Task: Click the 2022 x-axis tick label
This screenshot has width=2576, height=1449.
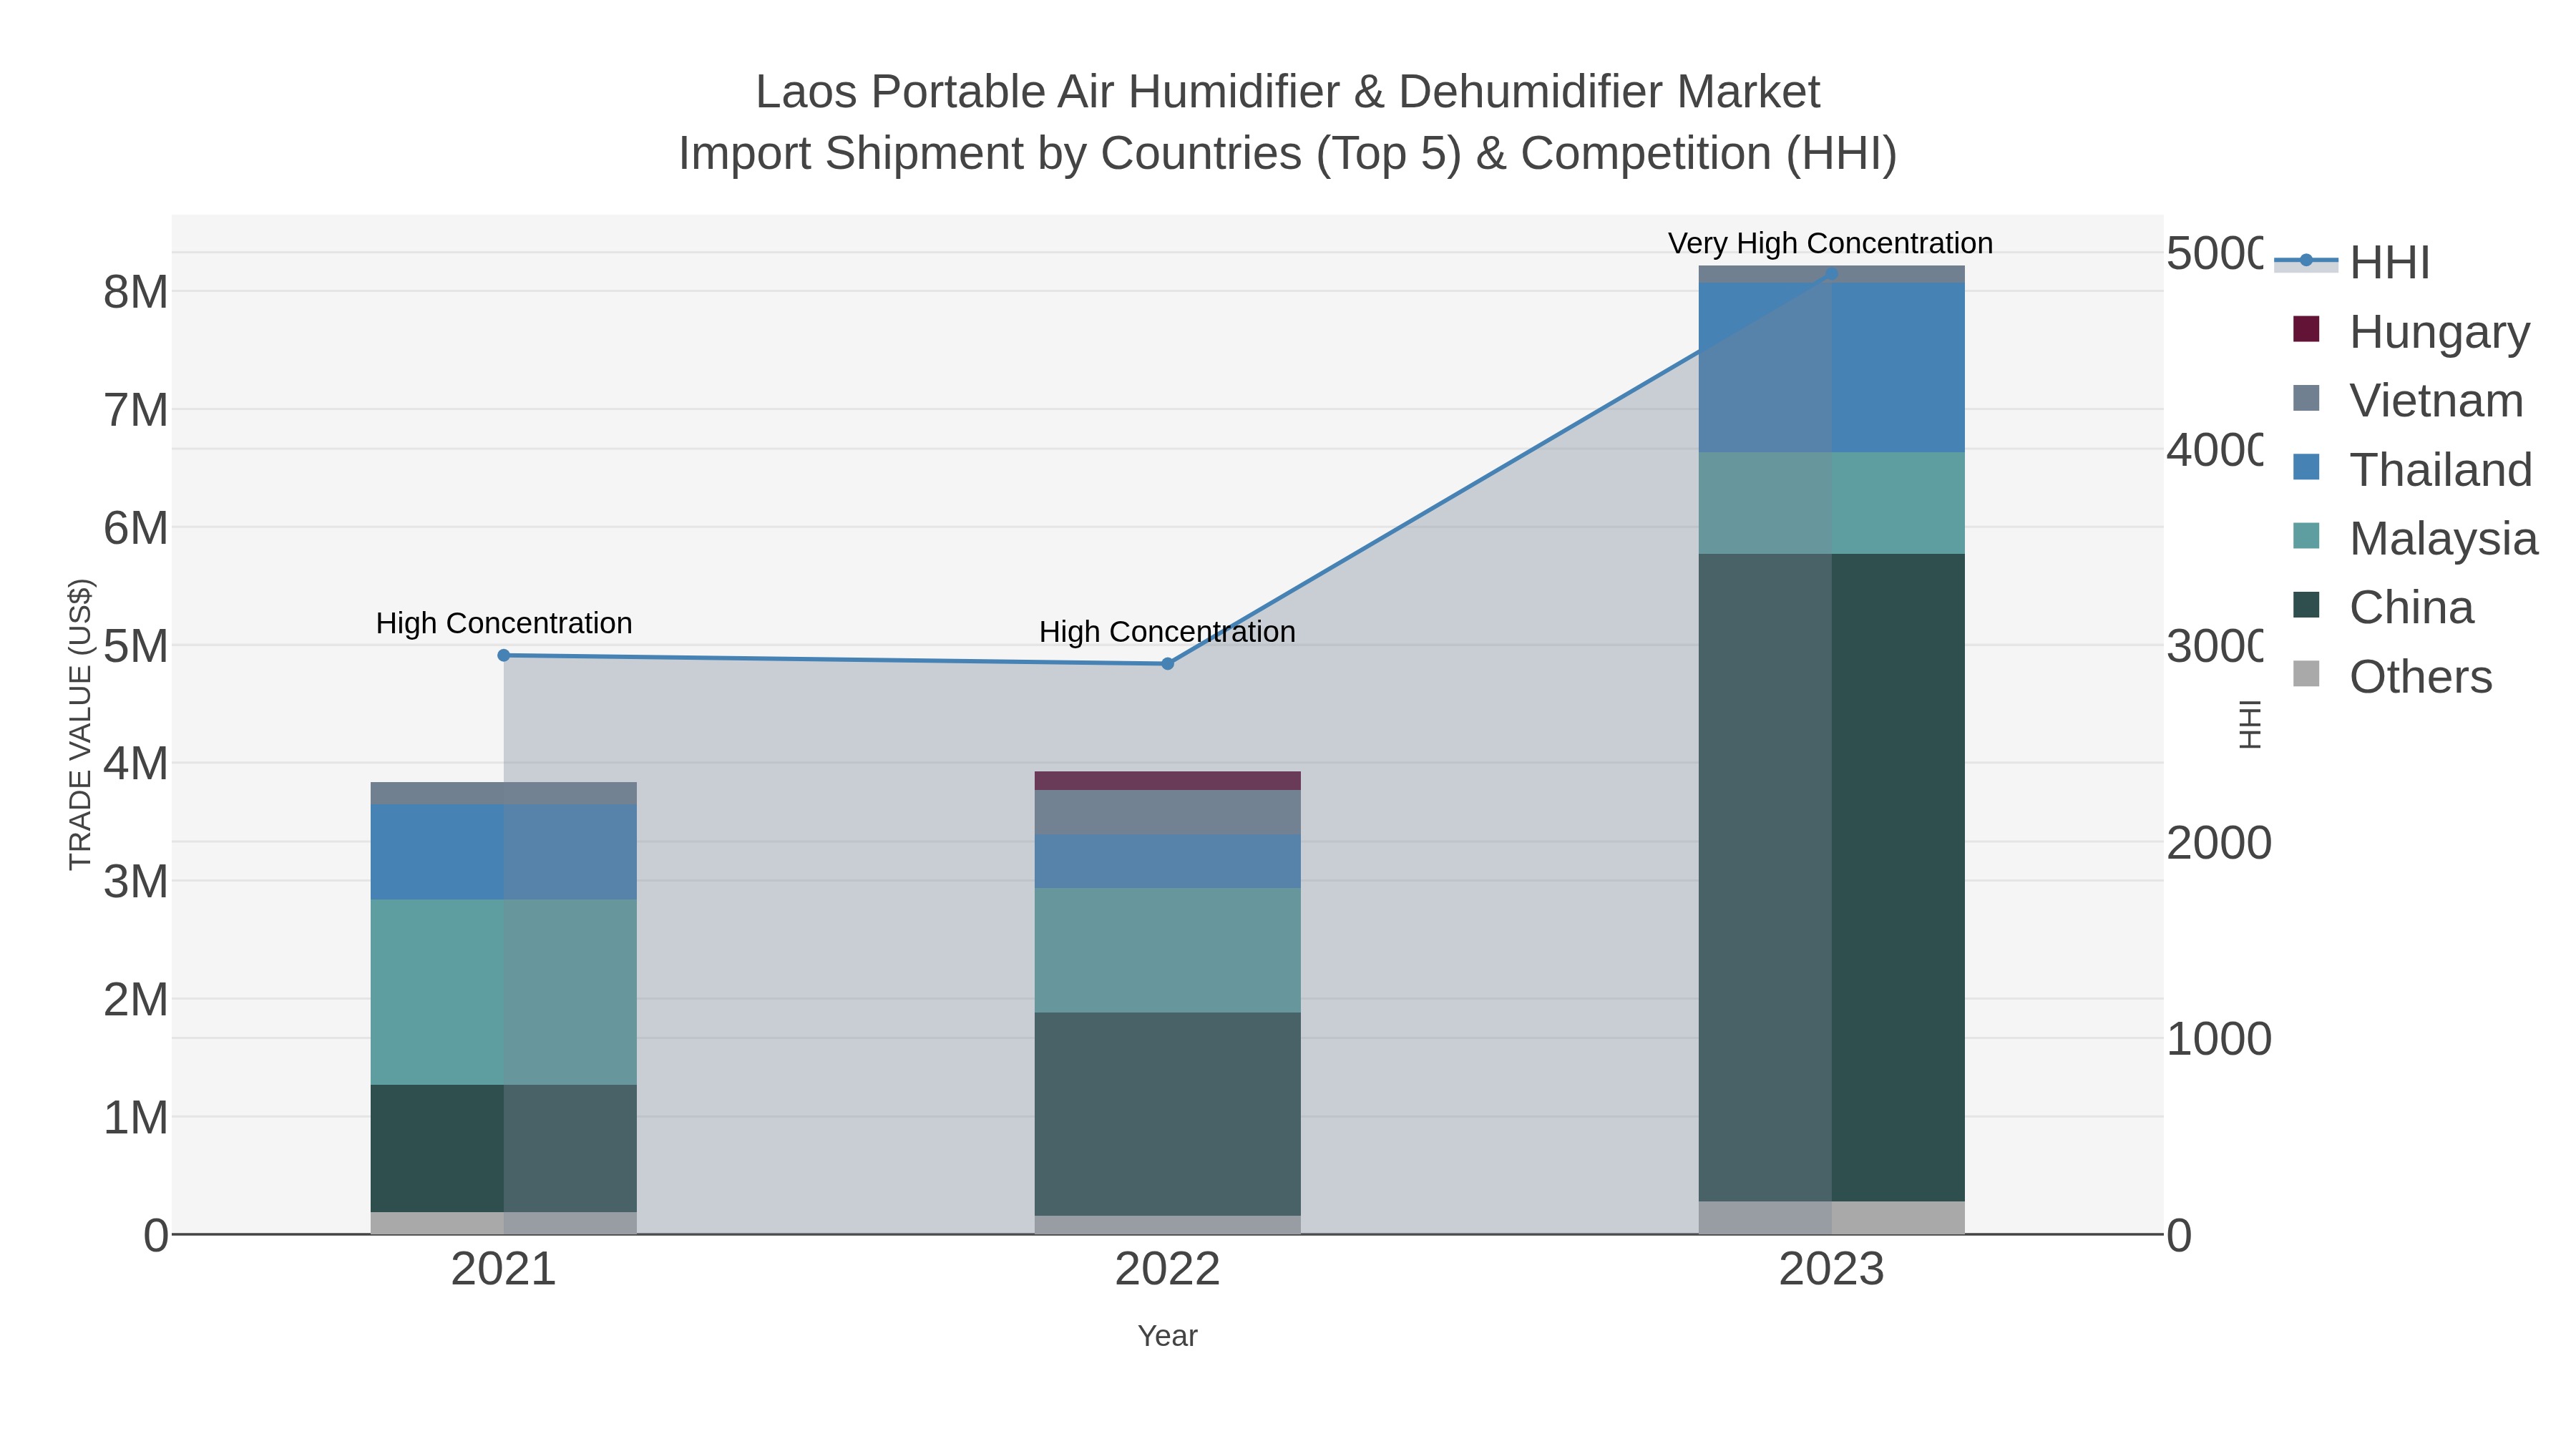Action: click(1167, 1270)
